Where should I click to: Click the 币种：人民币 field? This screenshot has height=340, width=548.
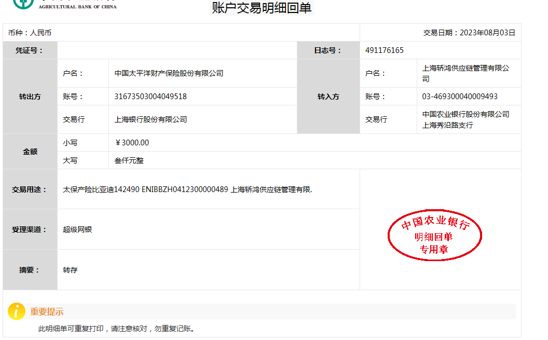pos(30,33)
